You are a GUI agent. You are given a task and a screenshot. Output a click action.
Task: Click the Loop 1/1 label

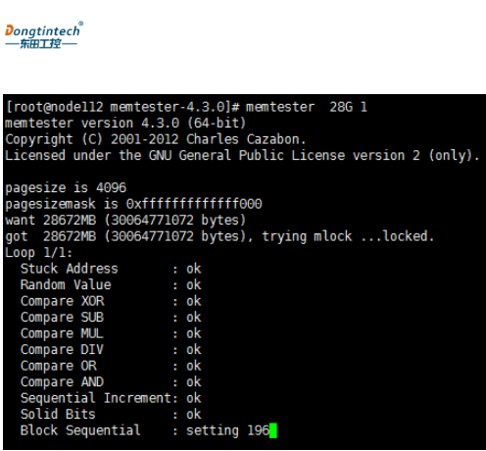point(38,253)
